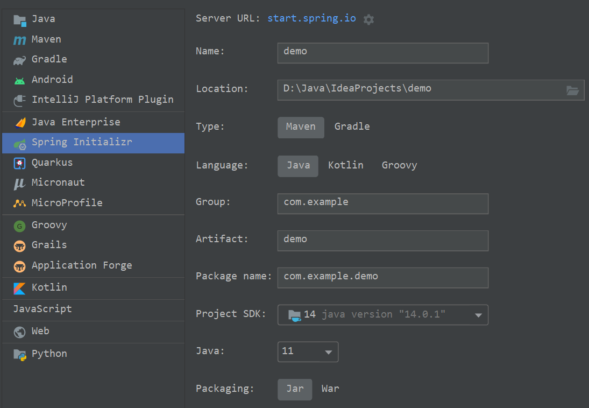Viewport: 589px width, 408px height.
Task: Open the Java version dropdown
Action: click(x=308, y=351)
